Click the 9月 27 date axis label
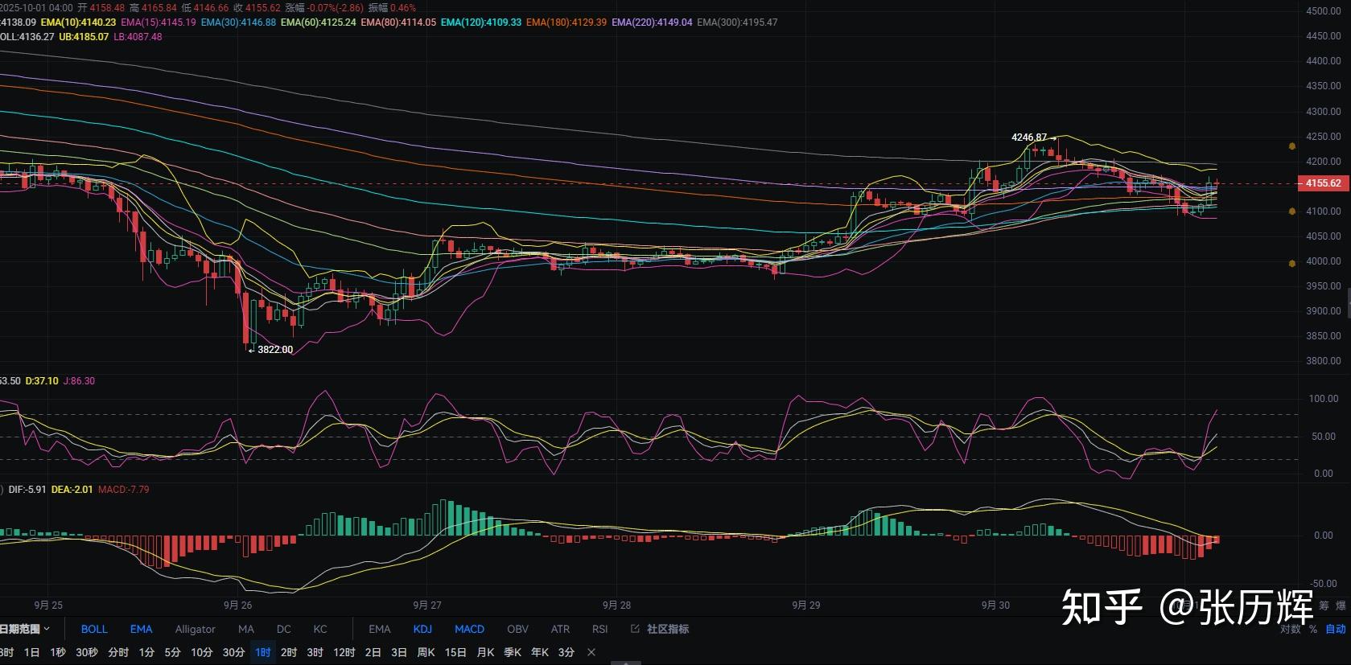1351x665 pixels. pos(427,605)
